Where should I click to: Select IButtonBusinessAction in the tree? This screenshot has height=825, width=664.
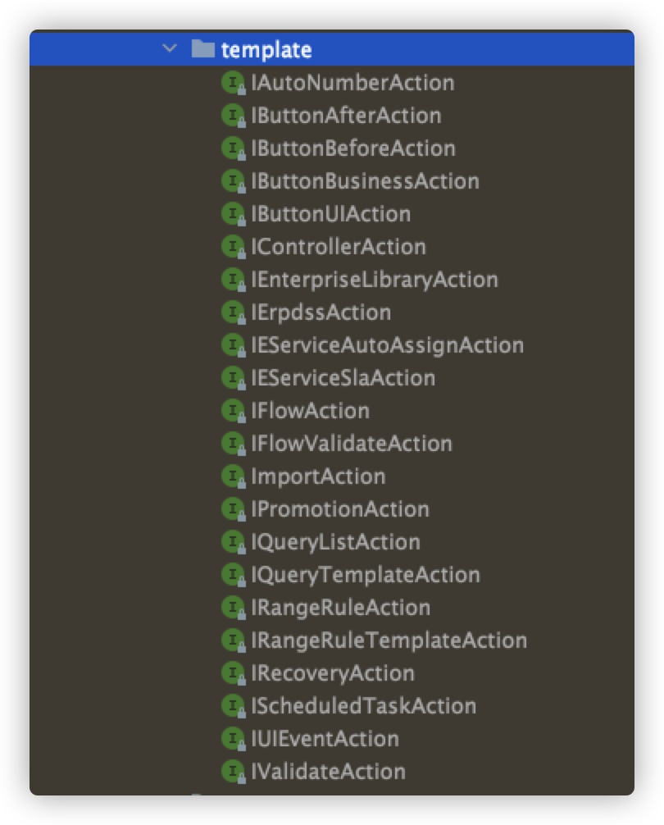(365, 181)
